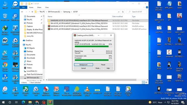Select the SM-A515F KSA Factory Rom file folder
The image size is (187, 105).
[98, 23]
